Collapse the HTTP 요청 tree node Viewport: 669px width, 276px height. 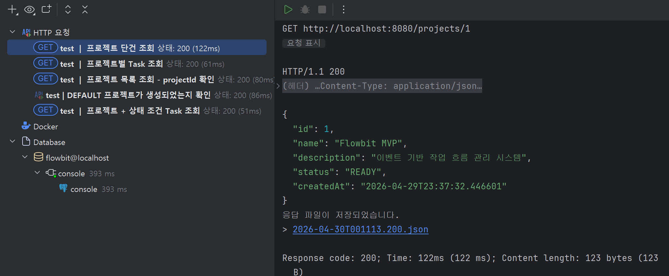(x=12, y=32)
